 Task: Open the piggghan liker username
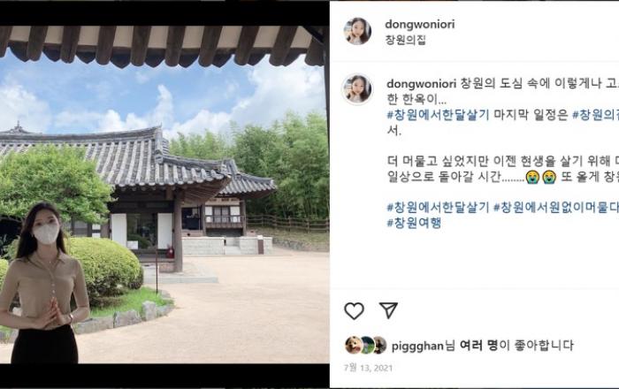click(x=417, y=346)
